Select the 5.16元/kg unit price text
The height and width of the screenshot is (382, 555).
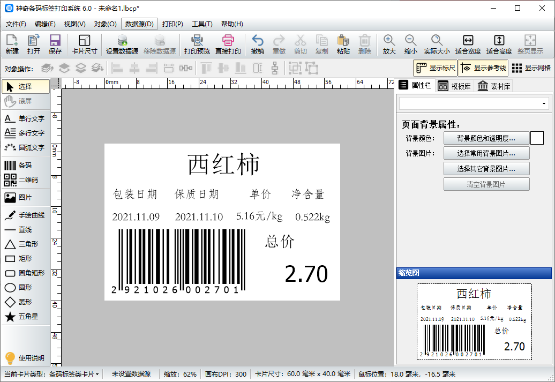click(x=259, y=216)
